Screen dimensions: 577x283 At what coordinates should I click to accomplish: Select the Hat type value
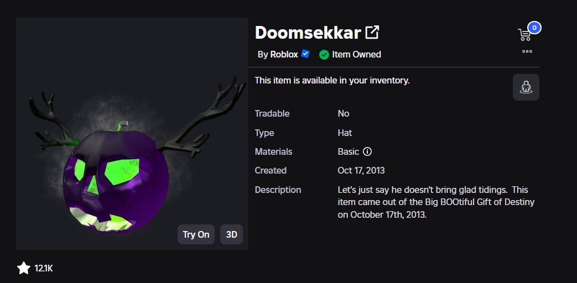coord(345,133)
